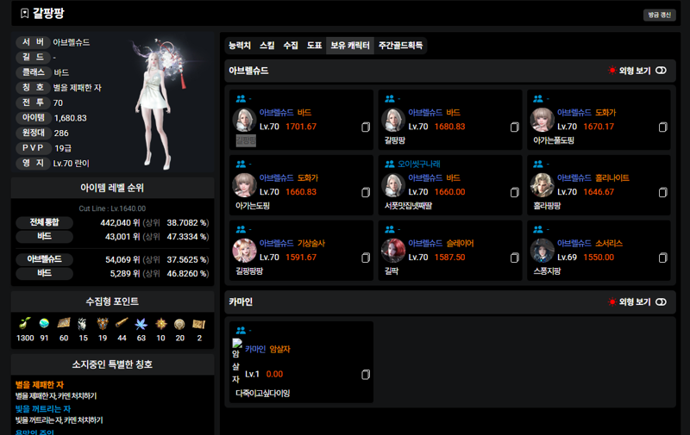Screen dimensions: 690x435
Task: Switch to the 스킬 tab
Action: (267, 46)
